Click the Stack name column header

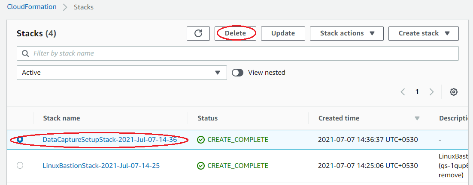61,118
